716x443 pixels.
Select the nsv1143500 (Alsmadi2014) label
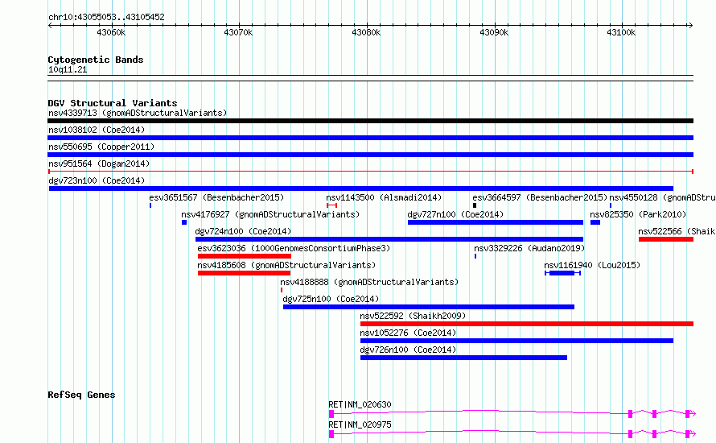point(384,197)
